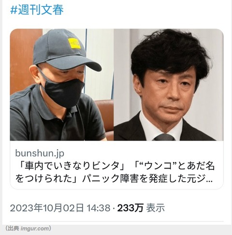Viewport: 232px width, 235px height.
Task: Click the headline starting 「車内でいきなりビンタ」
Action: click(x=115, y=172)
